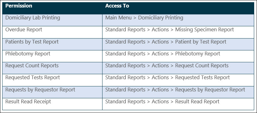Click the Access To column header
This screenshot has width=257, height=113.
click(117, 6)
